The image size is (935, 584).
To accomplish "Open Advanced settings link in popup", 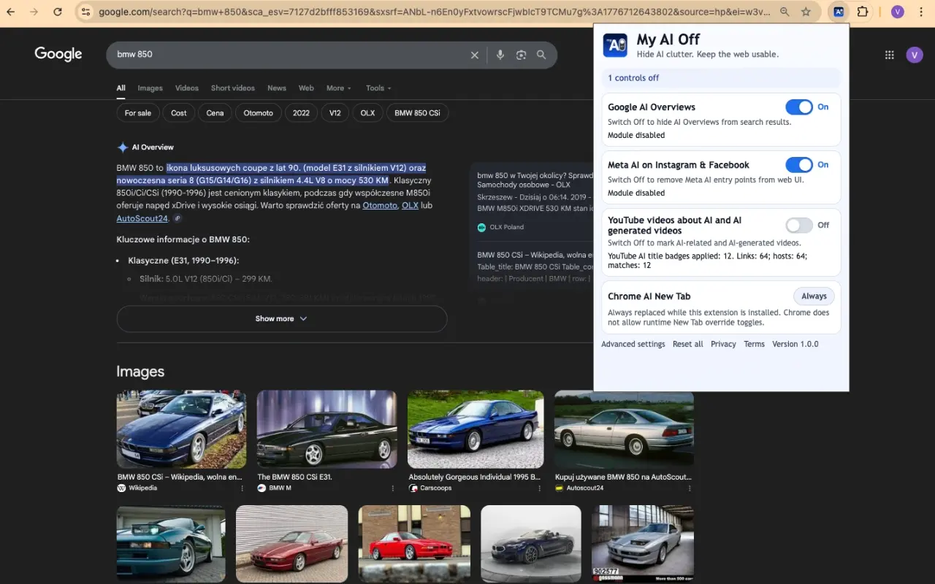I will [633, 345].
